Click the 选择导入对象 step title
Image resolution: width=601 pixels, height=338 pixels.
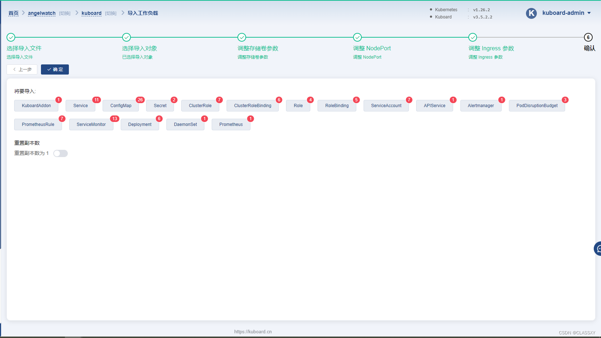140,48
